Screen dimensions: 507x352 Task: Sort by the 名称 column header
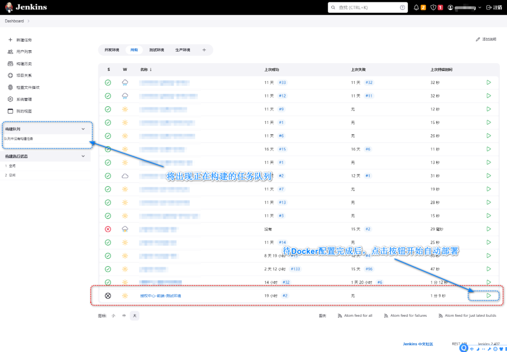146,69
